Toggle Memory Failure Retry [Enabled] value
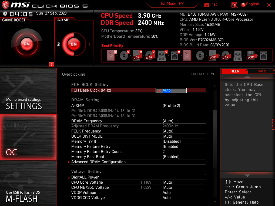This screenshot has height=206, width=275. (x=171, y=146)
